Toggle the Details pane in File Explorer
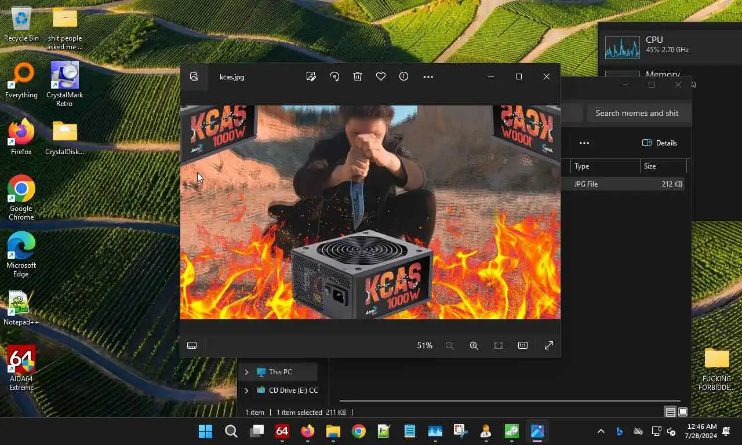 click(660, 143)
